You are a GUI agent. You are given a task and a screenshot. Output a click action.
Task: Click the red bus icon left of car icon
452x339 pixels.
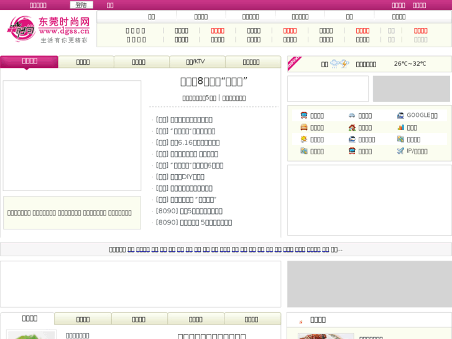pos(304,116)
